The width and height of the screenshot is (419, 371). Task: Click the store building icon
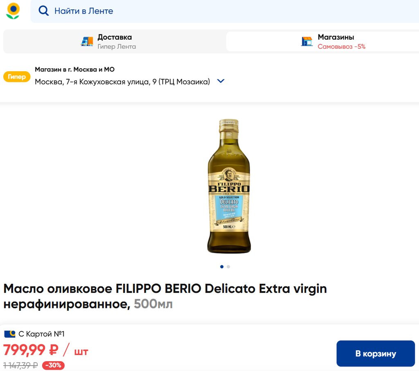pos(307,41)
